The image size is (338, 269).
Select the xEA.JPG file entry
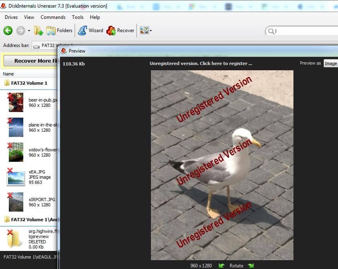coord(16,177)
